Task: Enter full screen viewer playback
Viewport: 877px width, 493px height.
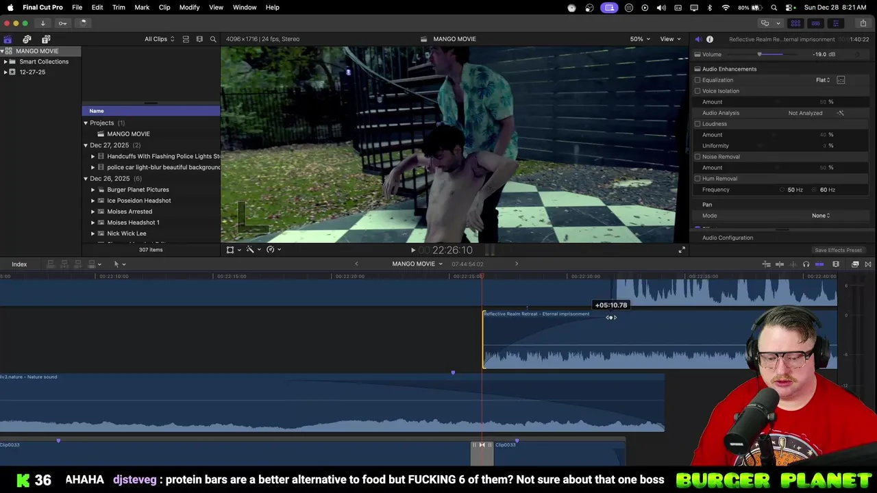Action: tap(682, 250)
